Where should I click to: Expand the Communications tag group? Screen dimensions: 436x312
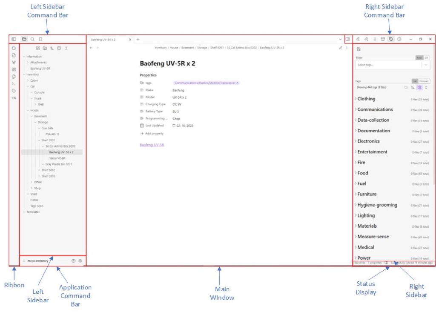[356, 109]
